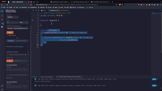The image size is (162, 91).
Task: Bookmark this page icon in address bar
Action: pos(31,5)
